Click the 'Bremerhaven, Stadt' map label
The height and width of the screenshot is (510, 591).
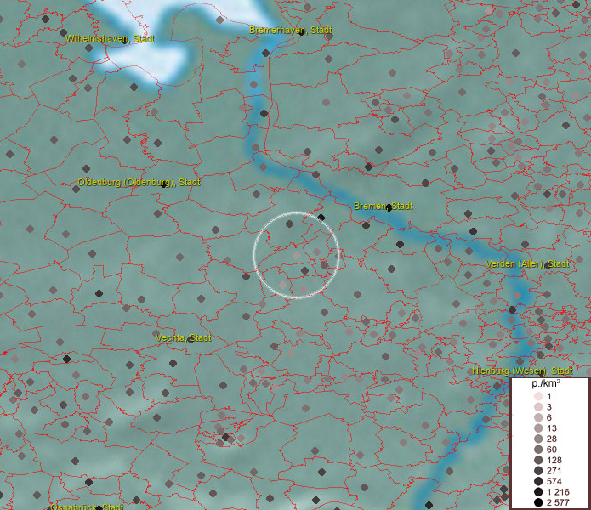pyautogui.click(x=291, y=30)
